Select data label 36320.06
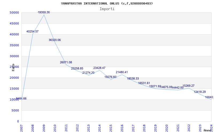 [x=55, y=40]
